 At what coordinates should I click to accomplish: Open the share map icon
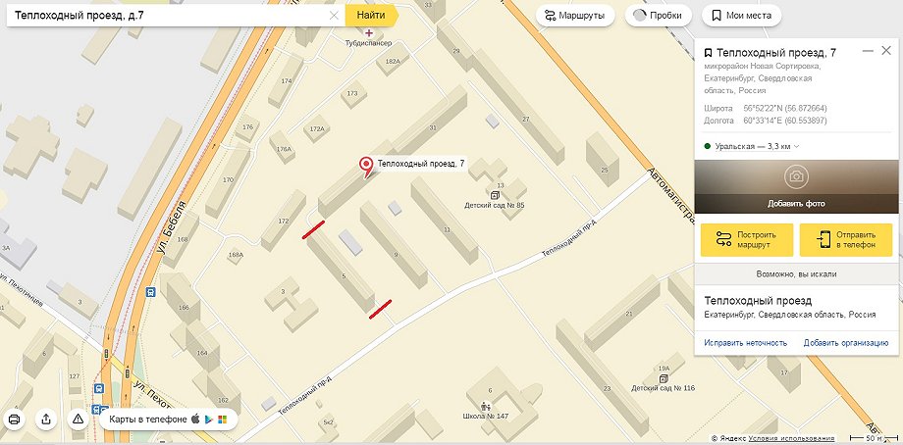(47, 420)
